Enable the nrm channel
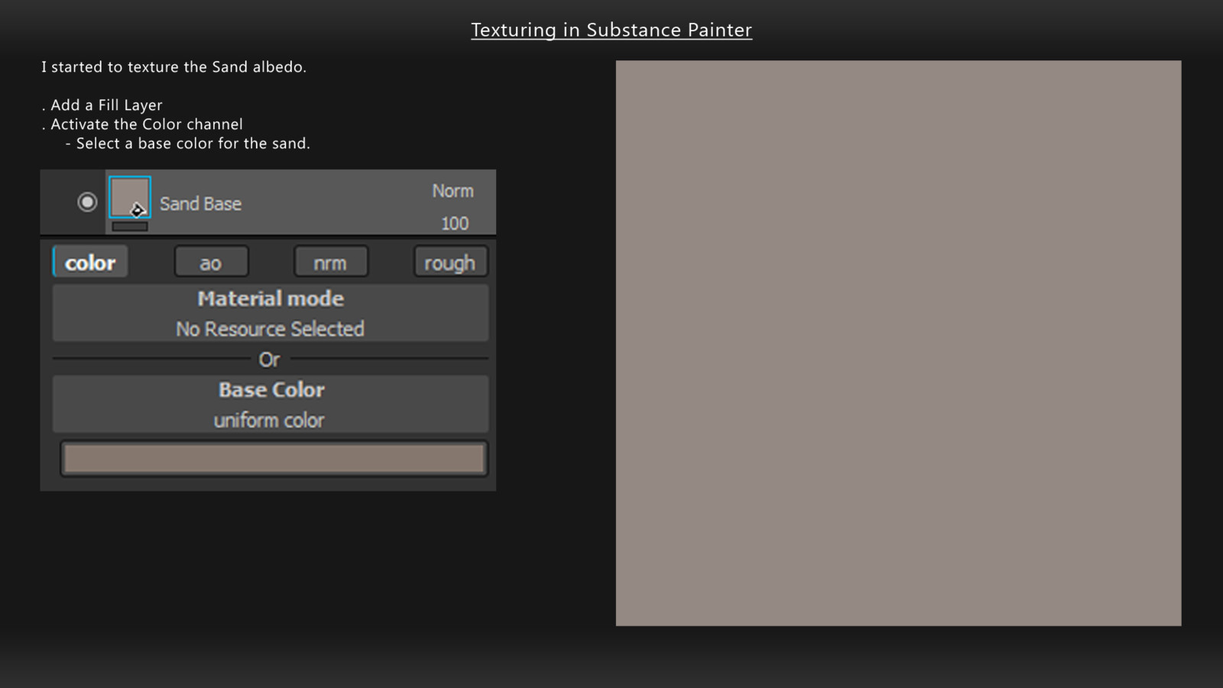This screenshot has width=1223, height=688. [330, 262]
